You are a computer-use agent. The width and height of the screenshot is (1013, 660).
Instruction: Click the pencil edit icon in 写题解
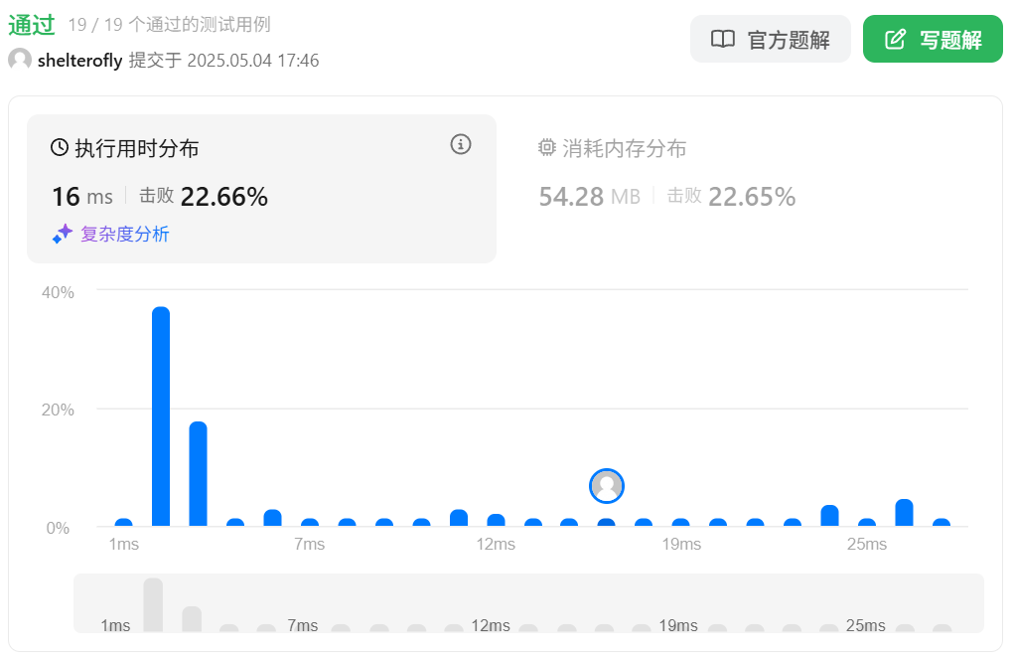click(x=896, y=40)
